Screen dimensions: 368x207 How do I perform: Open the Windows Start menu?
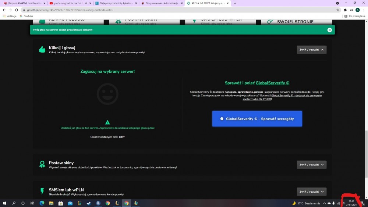point(4,203)
